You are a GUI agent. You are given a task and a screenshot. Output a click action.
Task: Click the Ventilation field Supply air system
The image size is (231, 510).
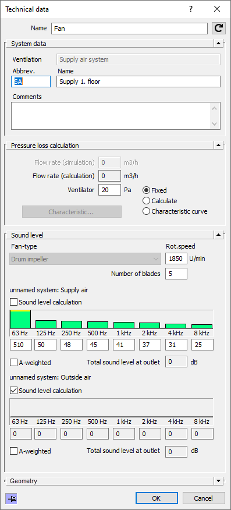[138, 59]
